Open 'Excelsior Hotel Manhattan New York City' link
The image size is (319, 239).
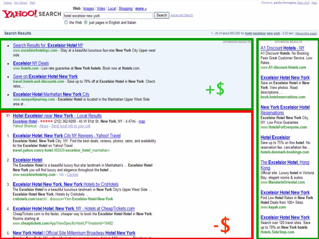pyautogui.click(x=51, y=94)
